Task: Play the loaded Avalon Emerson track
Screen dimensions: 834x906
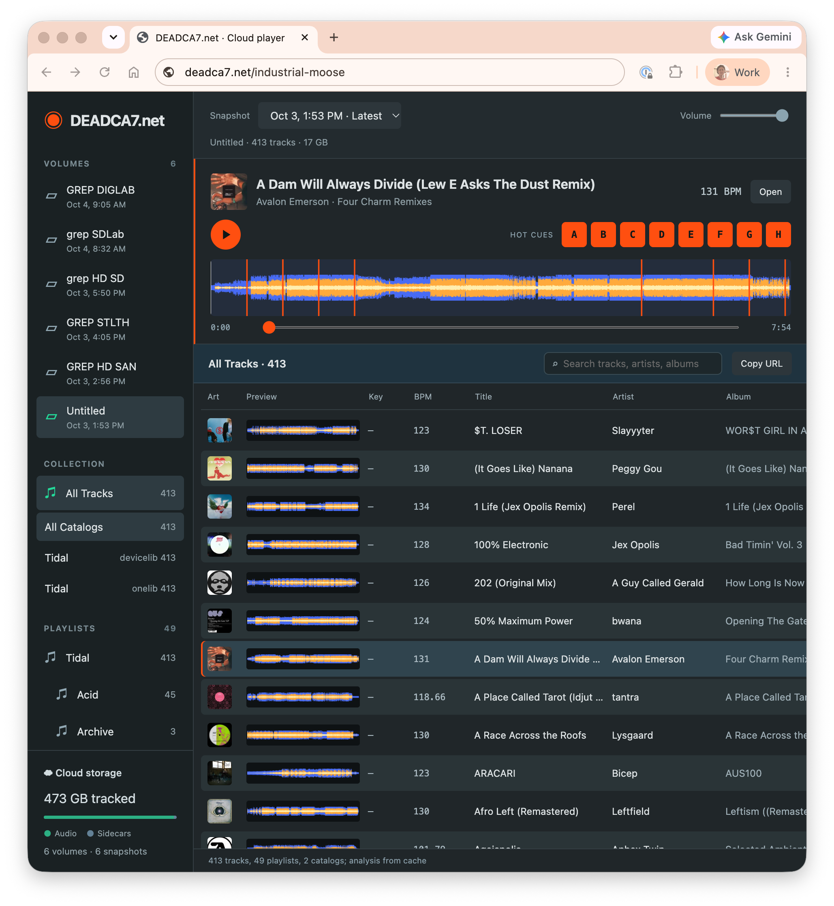Action: [226, 235]
